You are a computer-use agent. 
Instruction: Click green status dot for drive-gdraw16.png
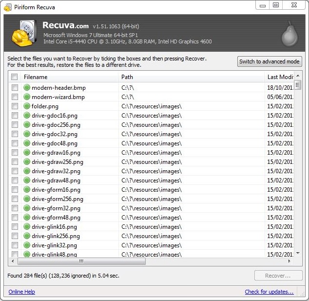tap(27, 152)
